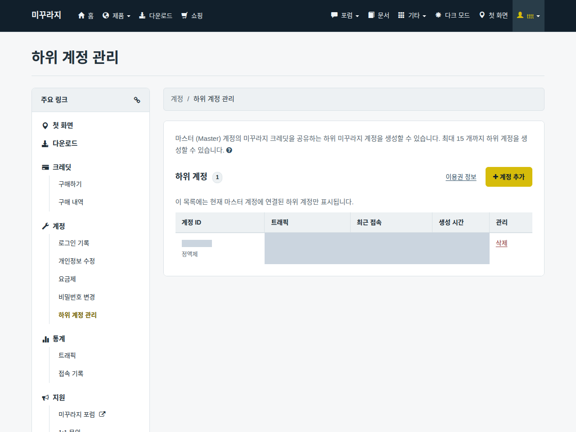The width and height of the screenshot is (576, 432).
Task: Expand the 기타 dropdown menu
Action: 412,15
